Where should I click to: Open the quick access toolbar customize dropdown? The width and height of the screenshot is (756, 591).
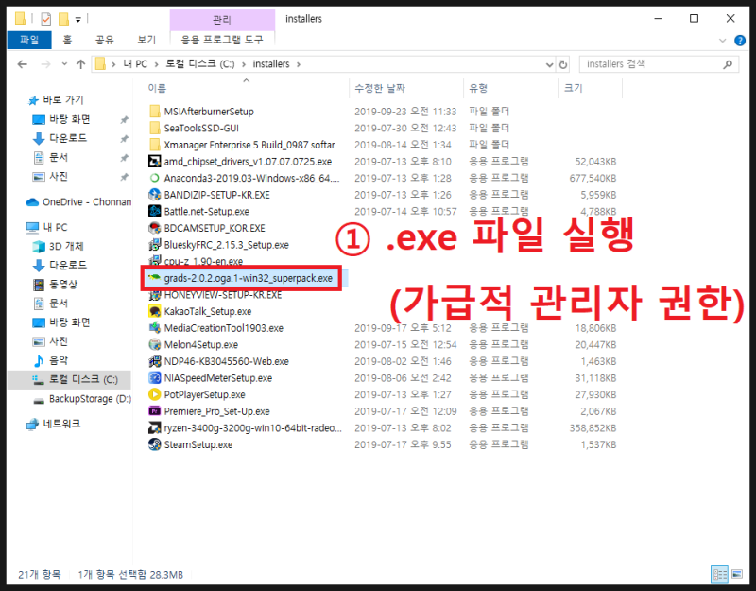point(77,16)
